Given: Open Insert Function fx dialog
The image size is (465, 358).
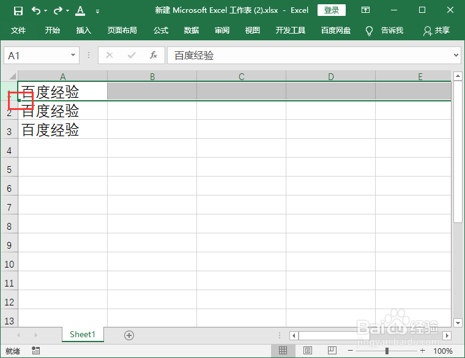Looking at the screenshot, I should click(x=154, y=55).
